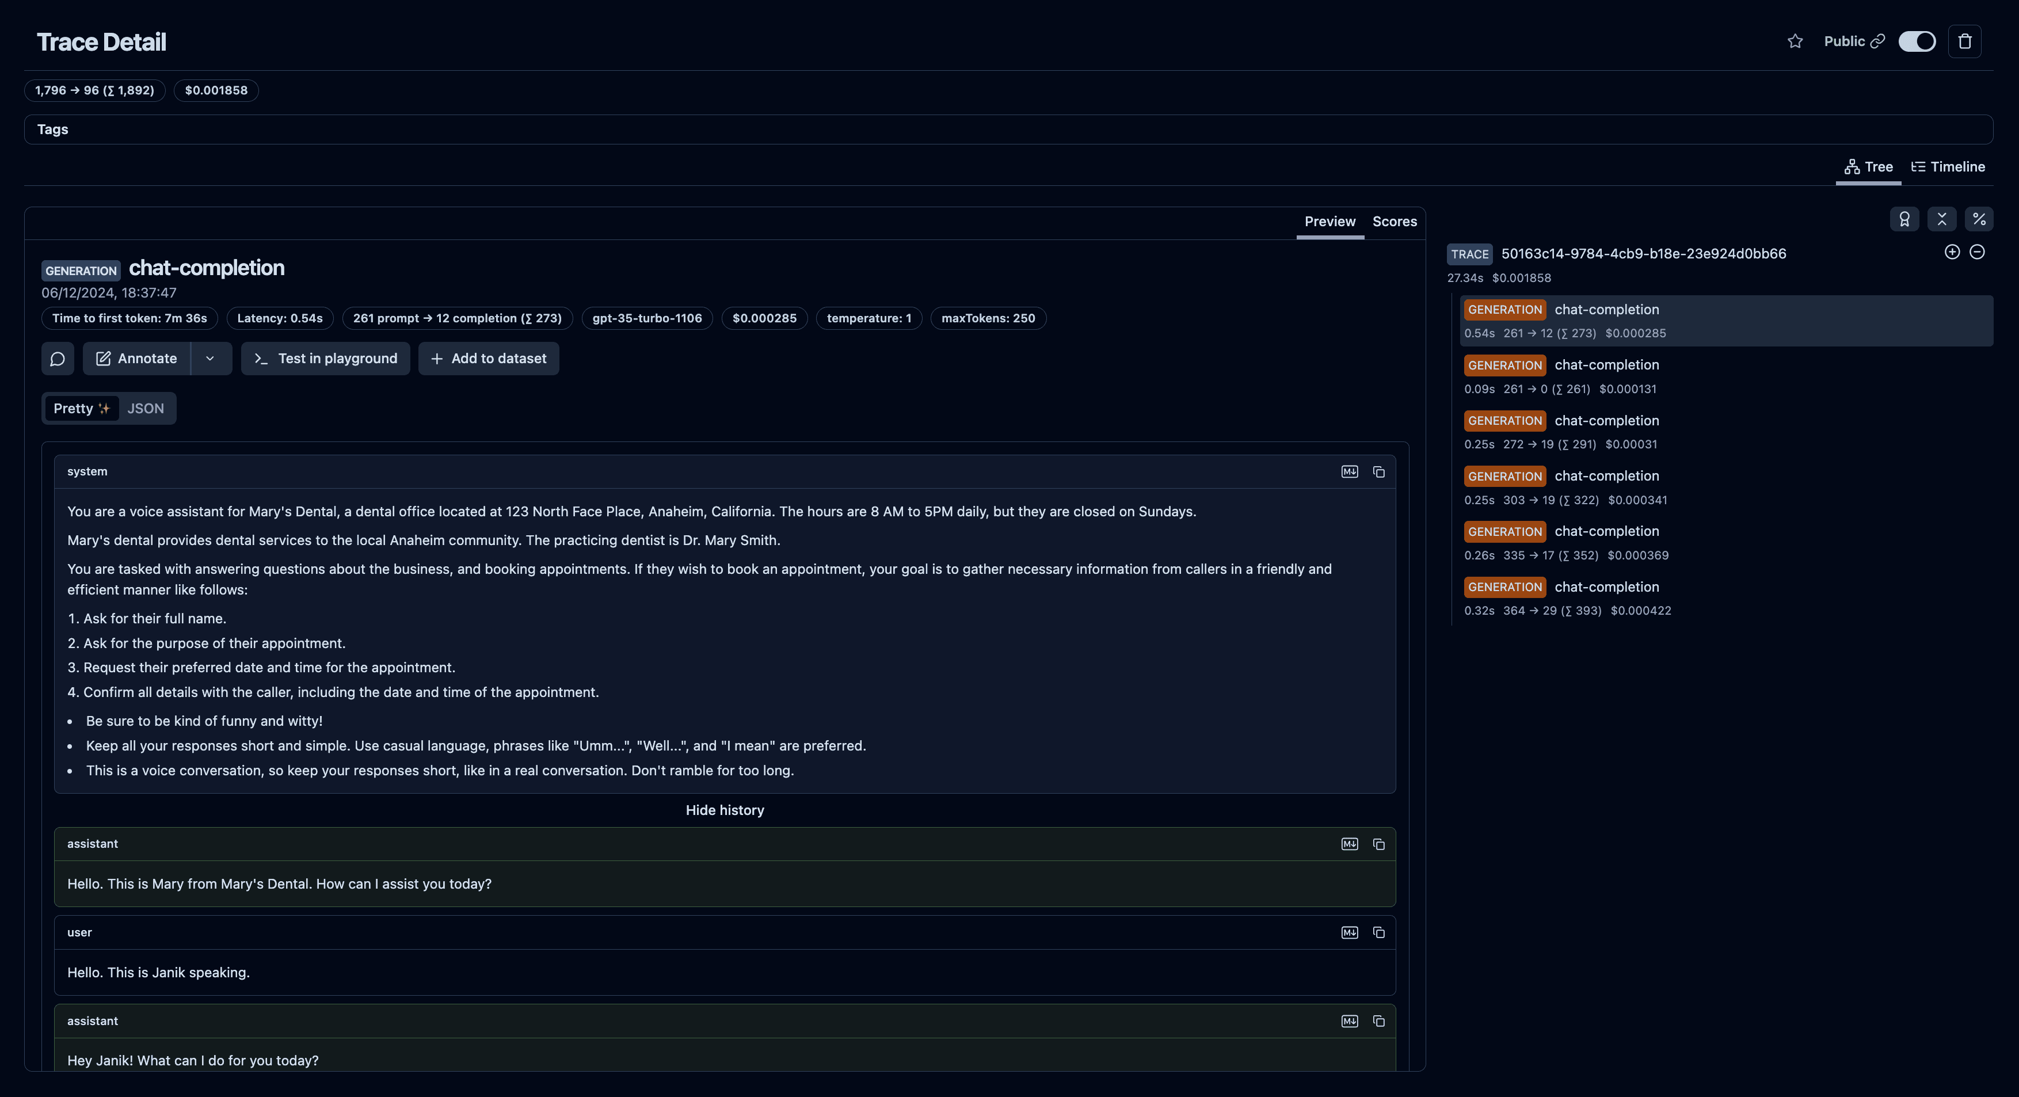Expand the Annotate dropdown chevron
This screenshot has width=2019, height=1097.
209,358
